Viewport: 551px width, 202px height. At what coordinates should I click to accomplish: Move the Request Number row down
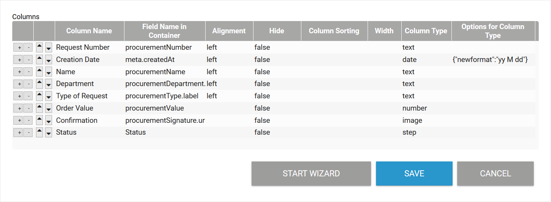(x=49, y=48)
